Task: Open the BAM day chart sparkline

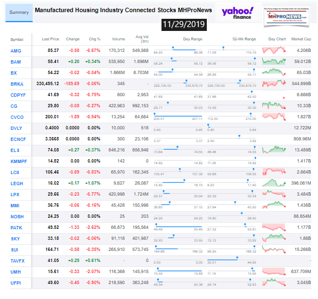Action: pos(274,61)
